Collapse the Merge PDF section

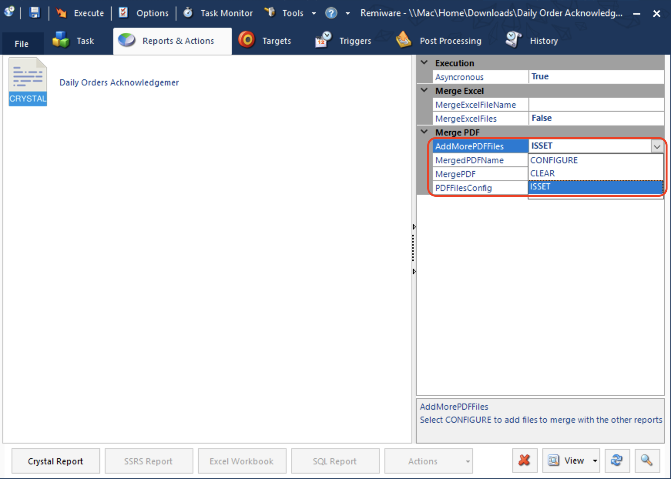coord(424,132)
